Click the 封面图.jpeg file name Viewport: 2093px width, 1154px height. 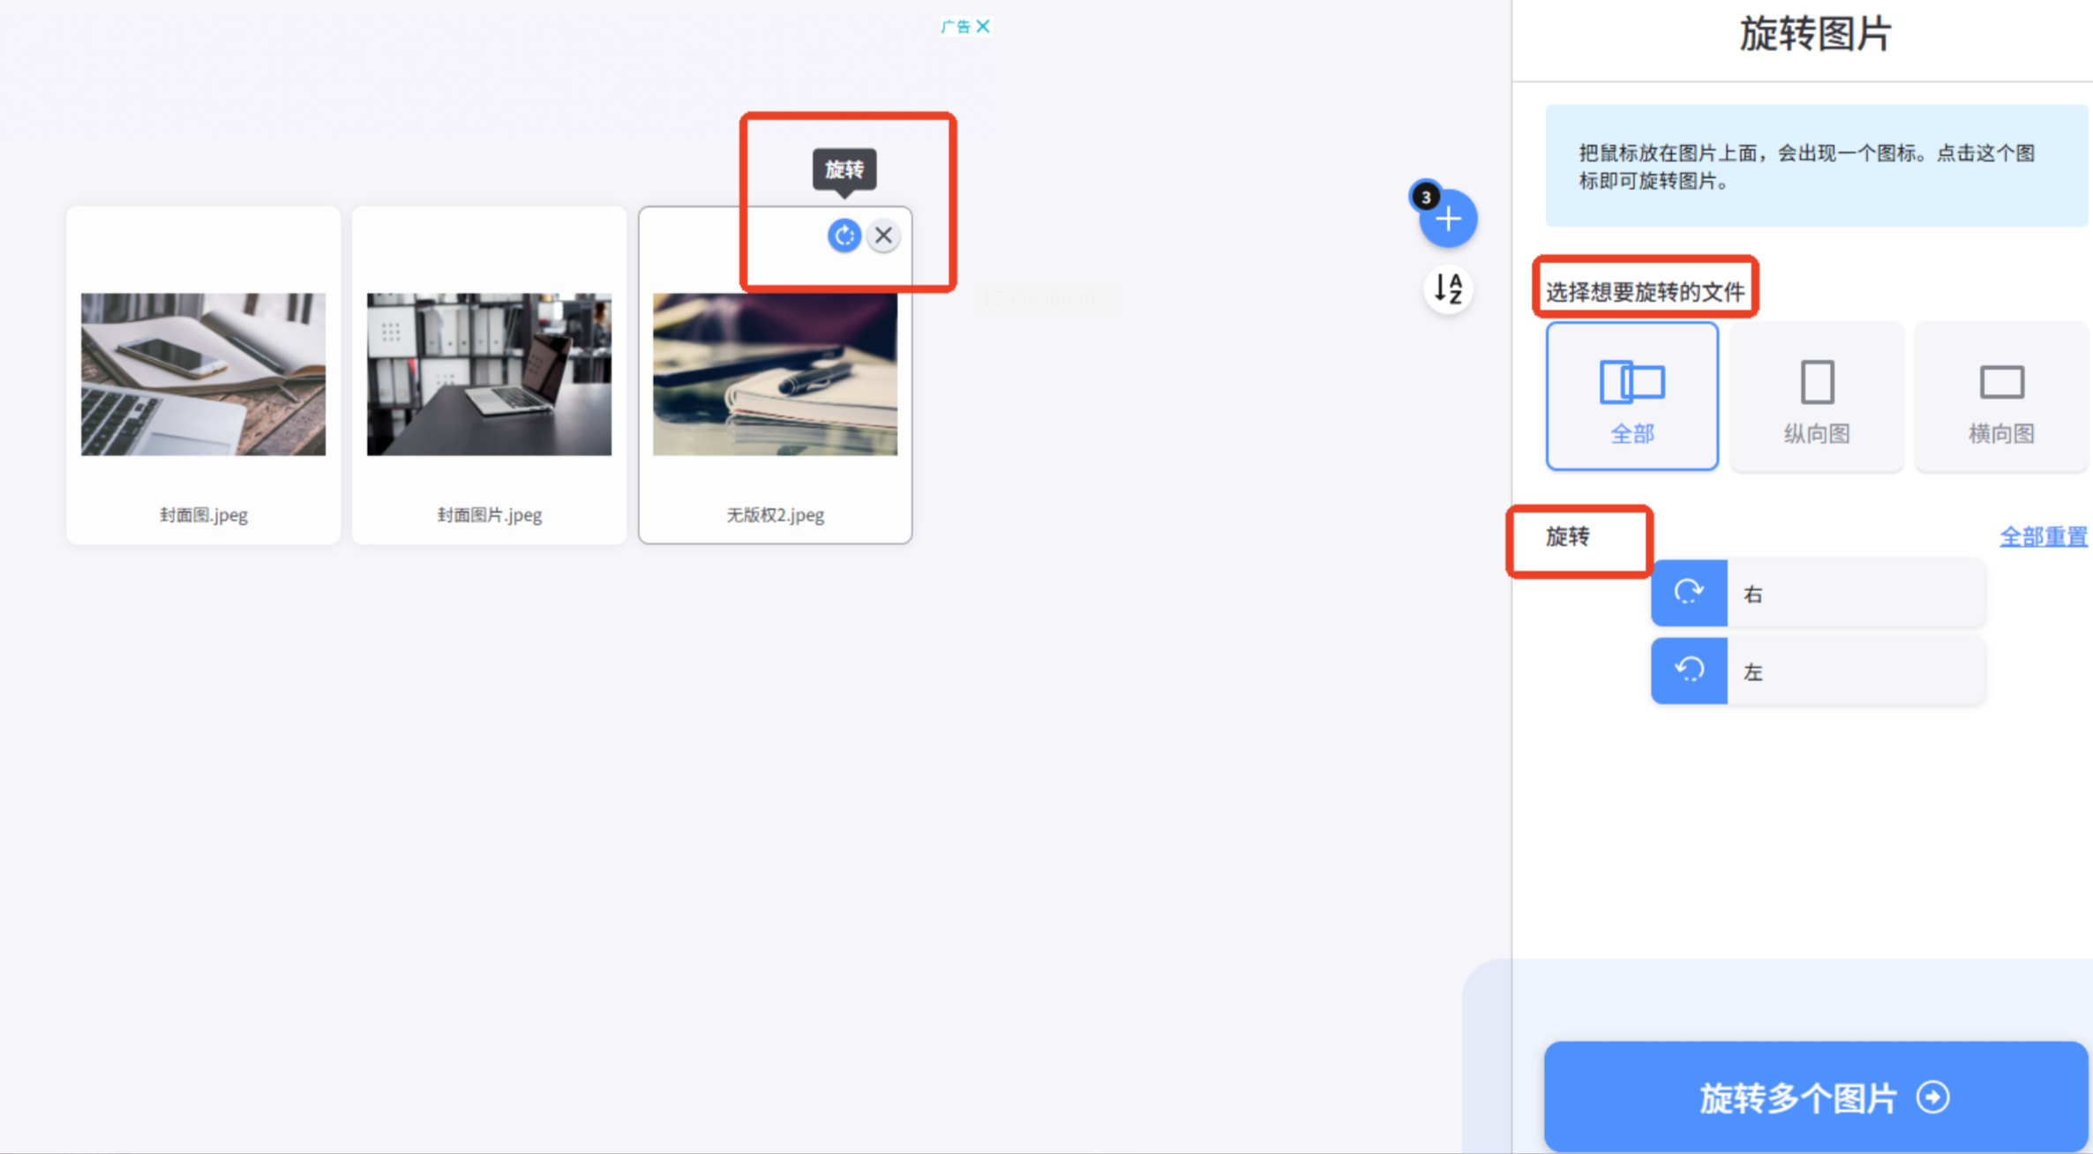203,515
